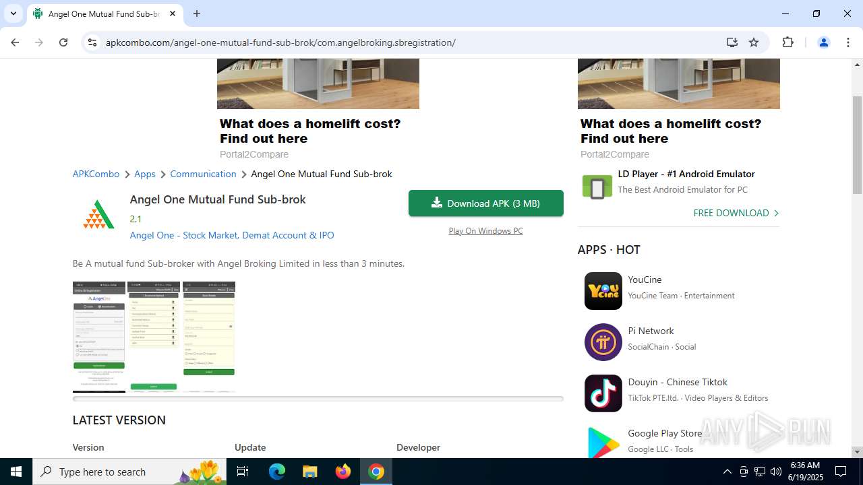Open site information icon in address bar
The height and width of the screenshot is (485, 863).
[92, 42]
